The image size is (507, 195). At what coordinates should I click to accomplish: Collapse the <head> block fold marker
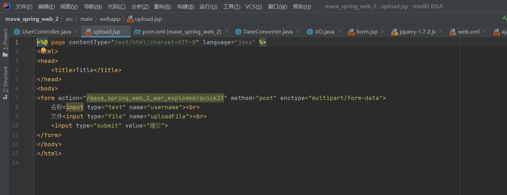click(x=34, y=61)
